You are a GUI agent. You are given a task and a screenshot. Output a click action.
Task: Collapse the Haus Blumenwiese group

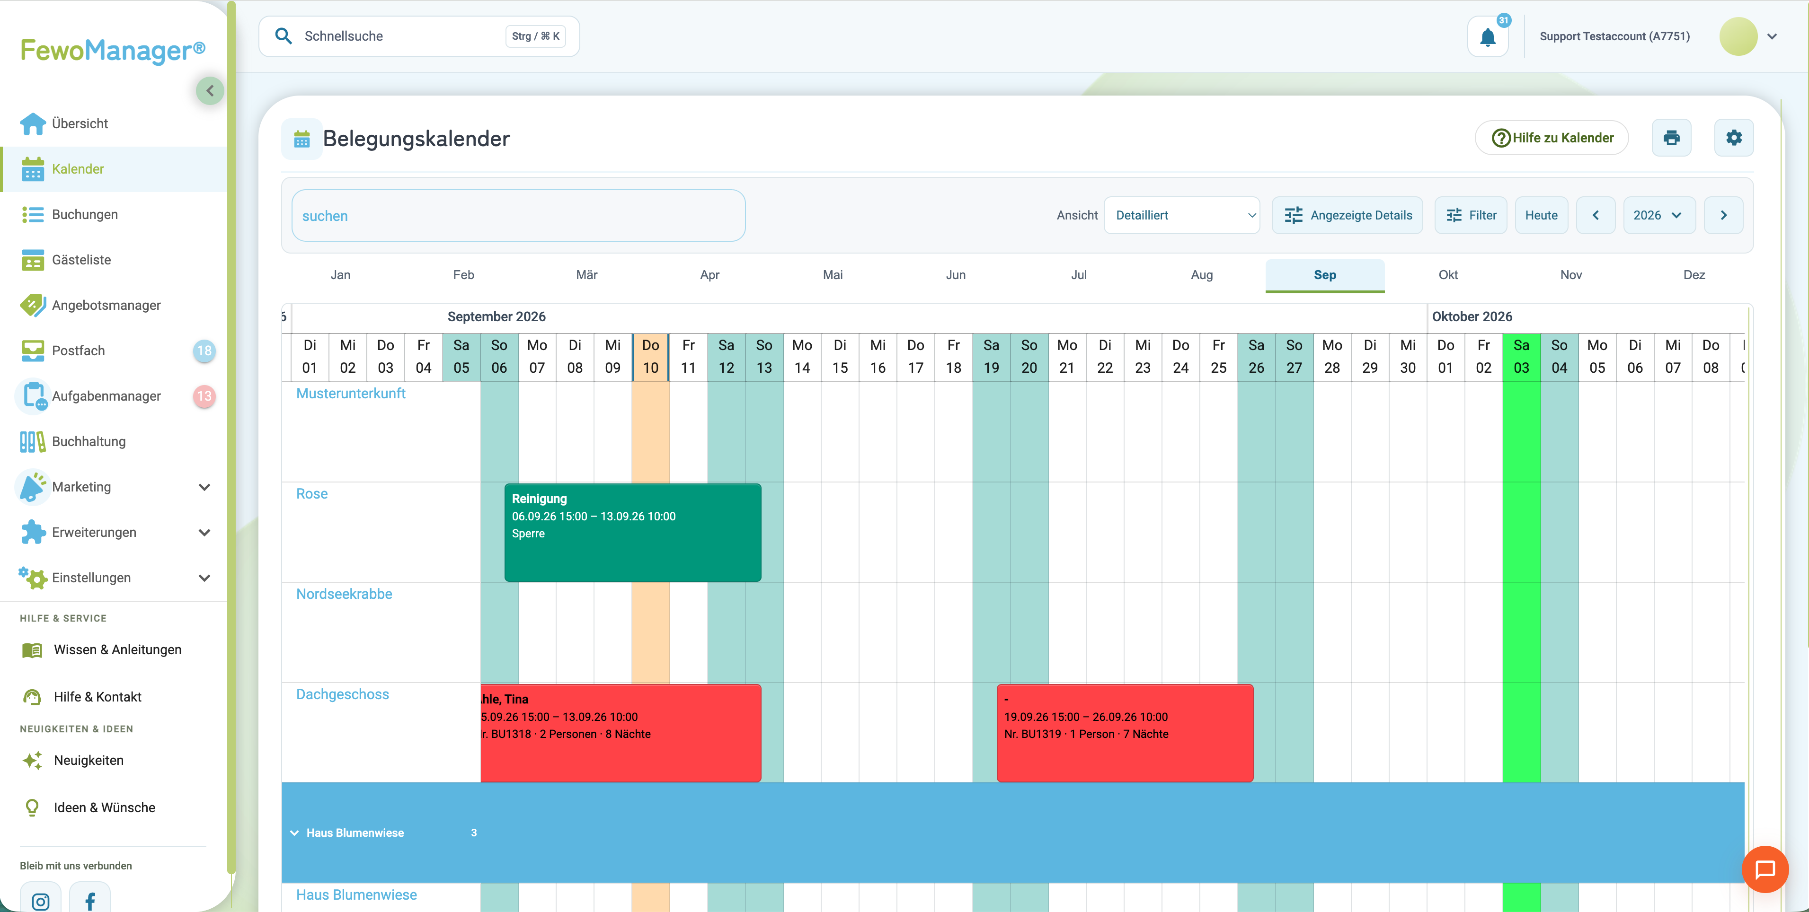(x=294, y=833)
